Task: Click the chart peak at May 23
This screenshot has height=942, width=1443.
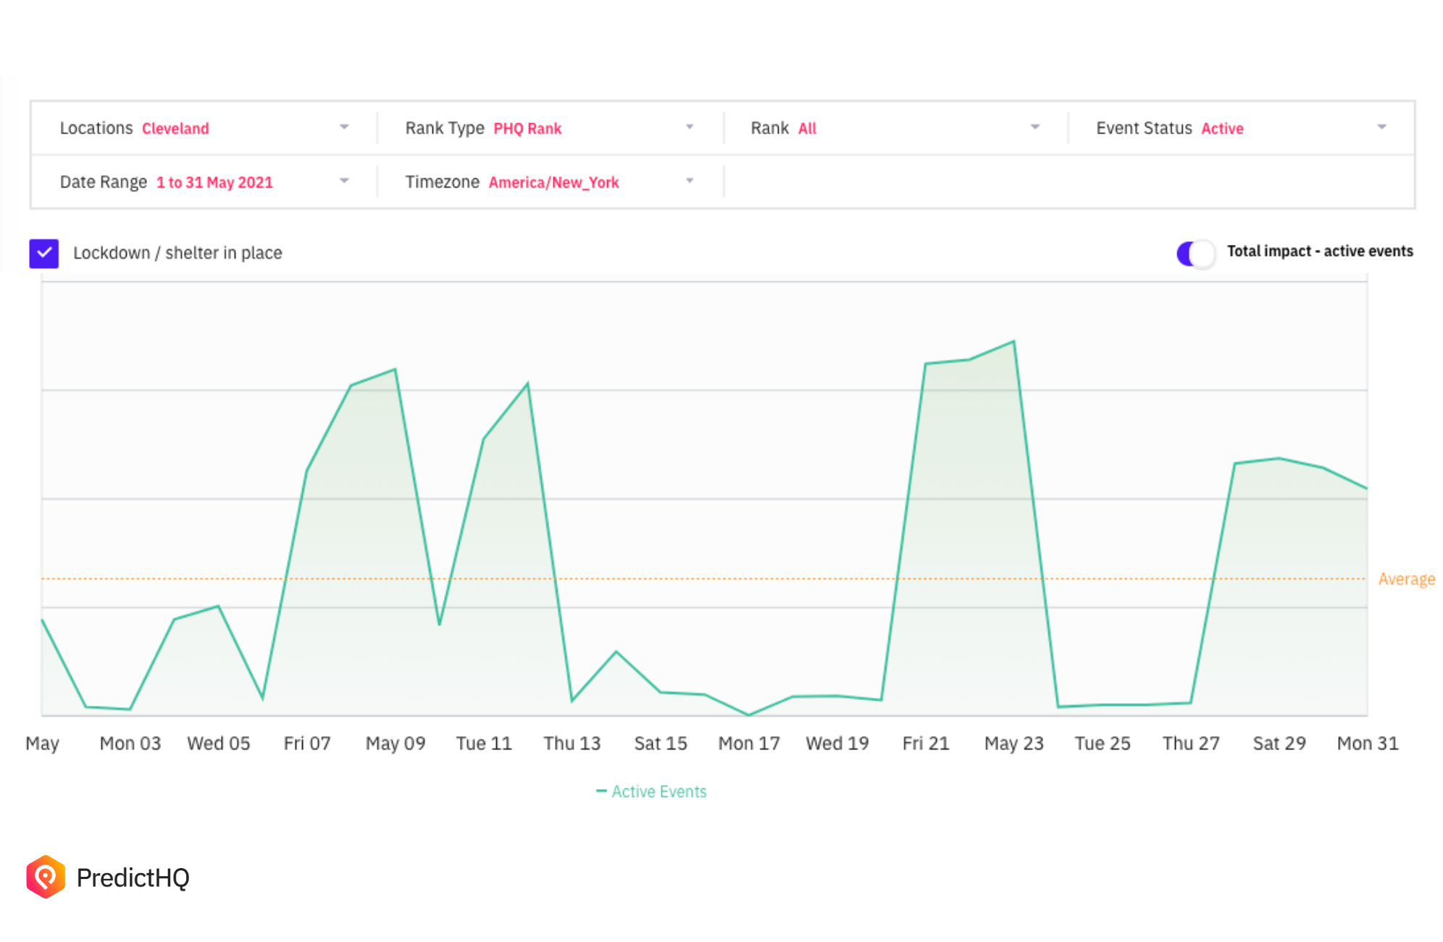Action: [x=1013, y=341]
